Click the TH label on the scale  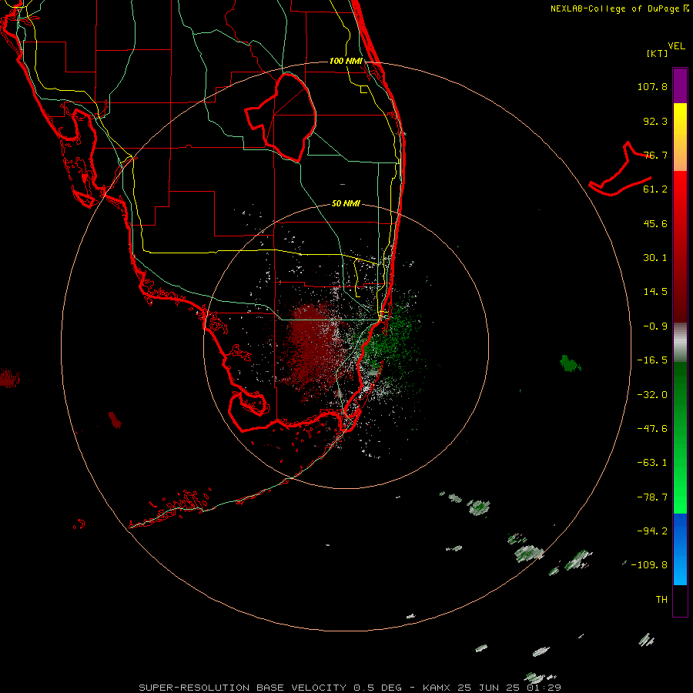click(661, 600)
